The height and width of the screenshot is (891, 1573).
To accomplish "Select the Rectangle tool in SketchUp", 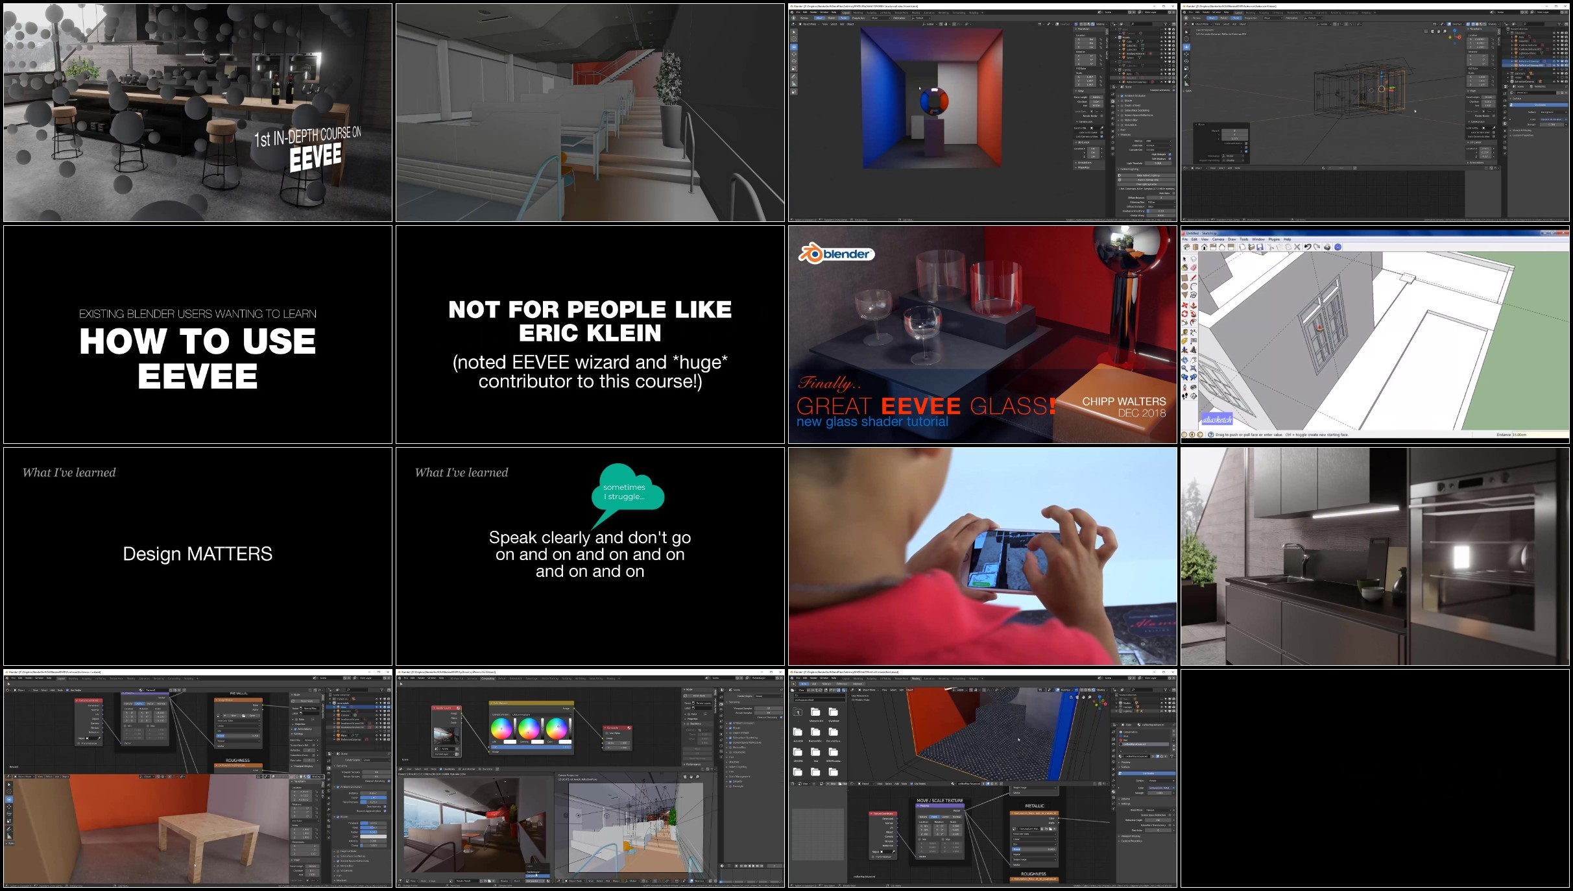I will pos(1184,278).
